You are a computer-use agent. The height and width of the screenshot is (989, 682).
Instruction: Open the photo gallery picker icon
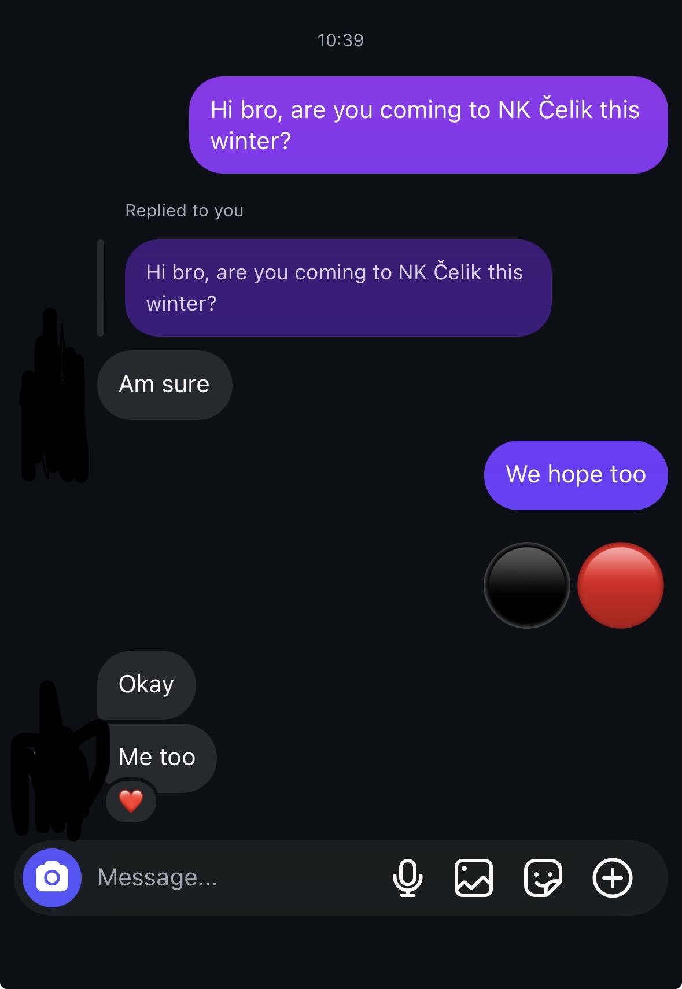[x=474, y=878]
